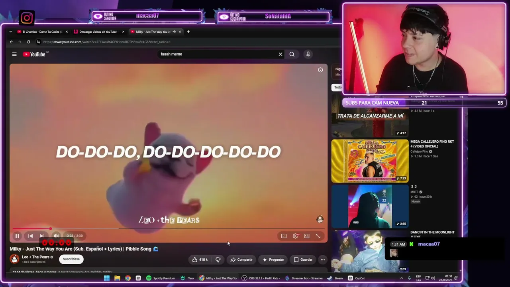Switch to iTero in the taskbar

click(x=187, y=278)
